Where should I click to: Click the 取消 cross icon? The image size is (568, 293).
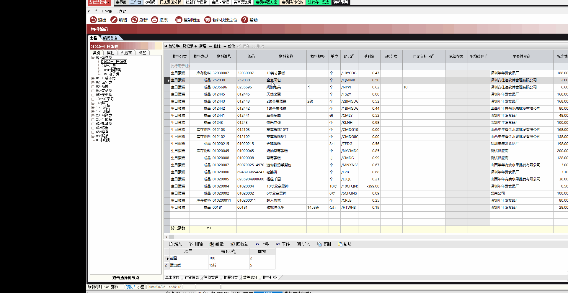[x=254, y=46]
